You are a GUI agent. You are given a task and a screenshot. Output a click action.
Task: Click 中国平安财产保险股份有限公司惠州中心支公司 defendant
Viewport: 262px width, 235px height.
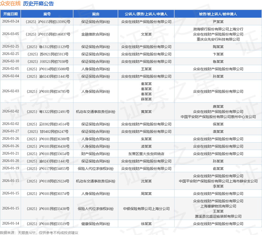218,117
